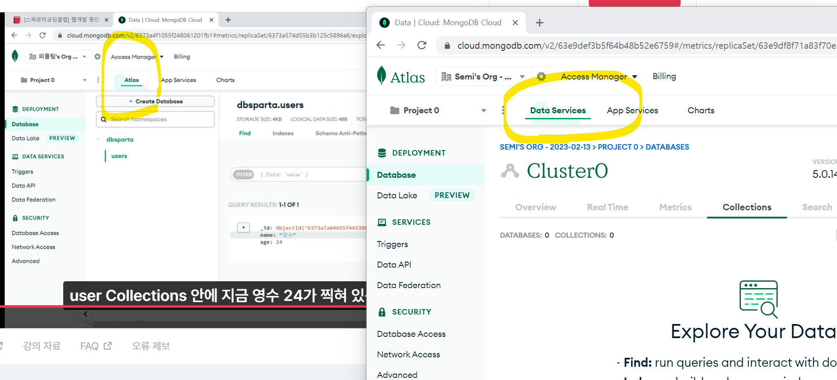Open organization settings gear in left window
This screenshot has height=380, width=837.
pyautogui.click(x=97, y=56)
